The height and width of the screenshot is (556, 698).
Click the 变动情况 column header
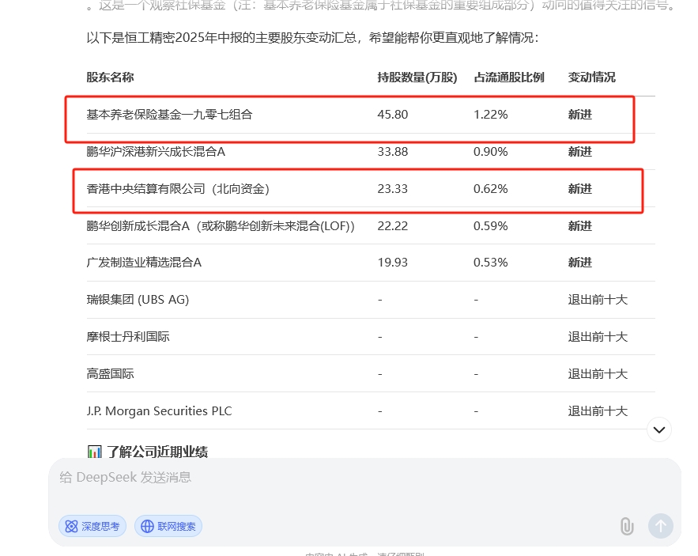tap(591, 77)
